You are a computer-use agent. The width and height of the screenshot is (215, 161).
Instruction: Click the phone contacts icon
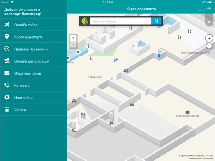7,85
